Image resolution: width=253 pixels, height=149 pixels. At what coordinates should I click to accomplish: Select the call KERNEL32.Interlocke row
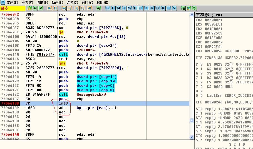[x=95, y=54]
